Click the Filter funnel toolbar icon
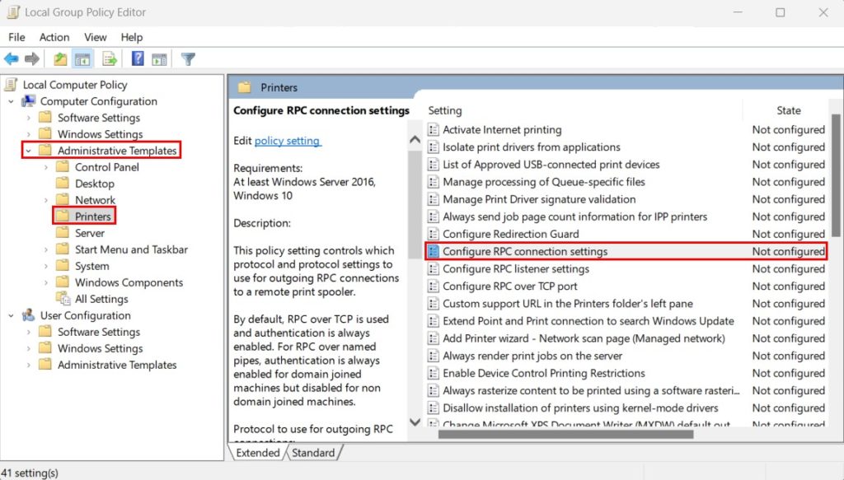This screenshot has width=844, height=480. coord(188,59)
